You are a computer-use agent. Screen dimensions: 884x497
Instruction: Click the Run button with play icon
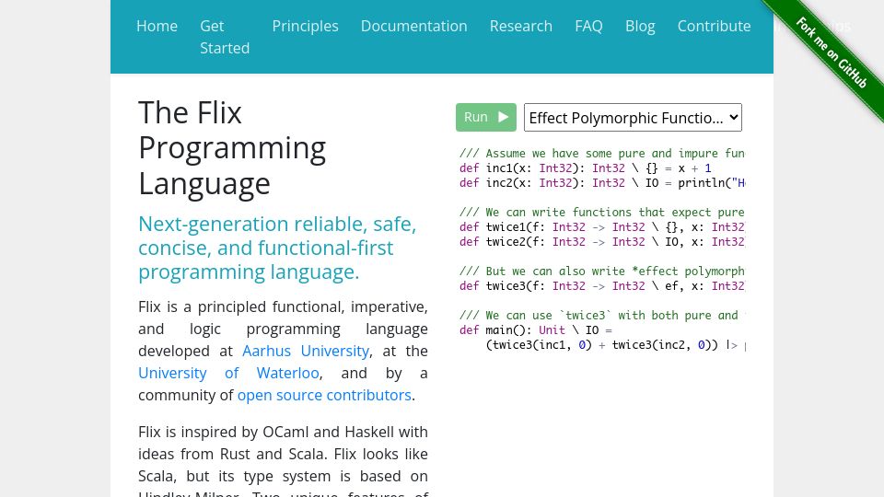tap(486, 117)
